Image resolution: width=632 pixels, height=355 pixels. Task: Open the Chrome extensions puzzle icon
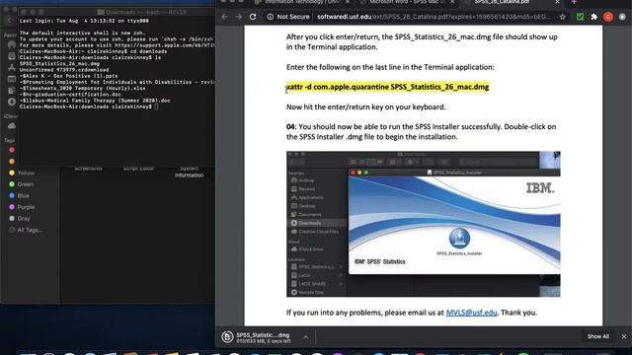(x=593, y=17)
